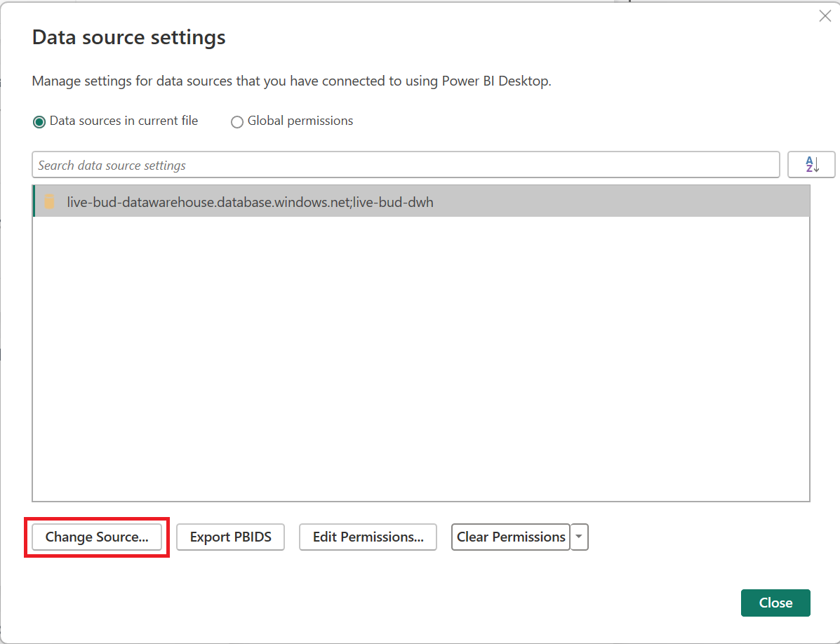Select the live-bud-datawarehouse.database.windows.net data source row
Viewport: 840px width, 644px height.
422,201
